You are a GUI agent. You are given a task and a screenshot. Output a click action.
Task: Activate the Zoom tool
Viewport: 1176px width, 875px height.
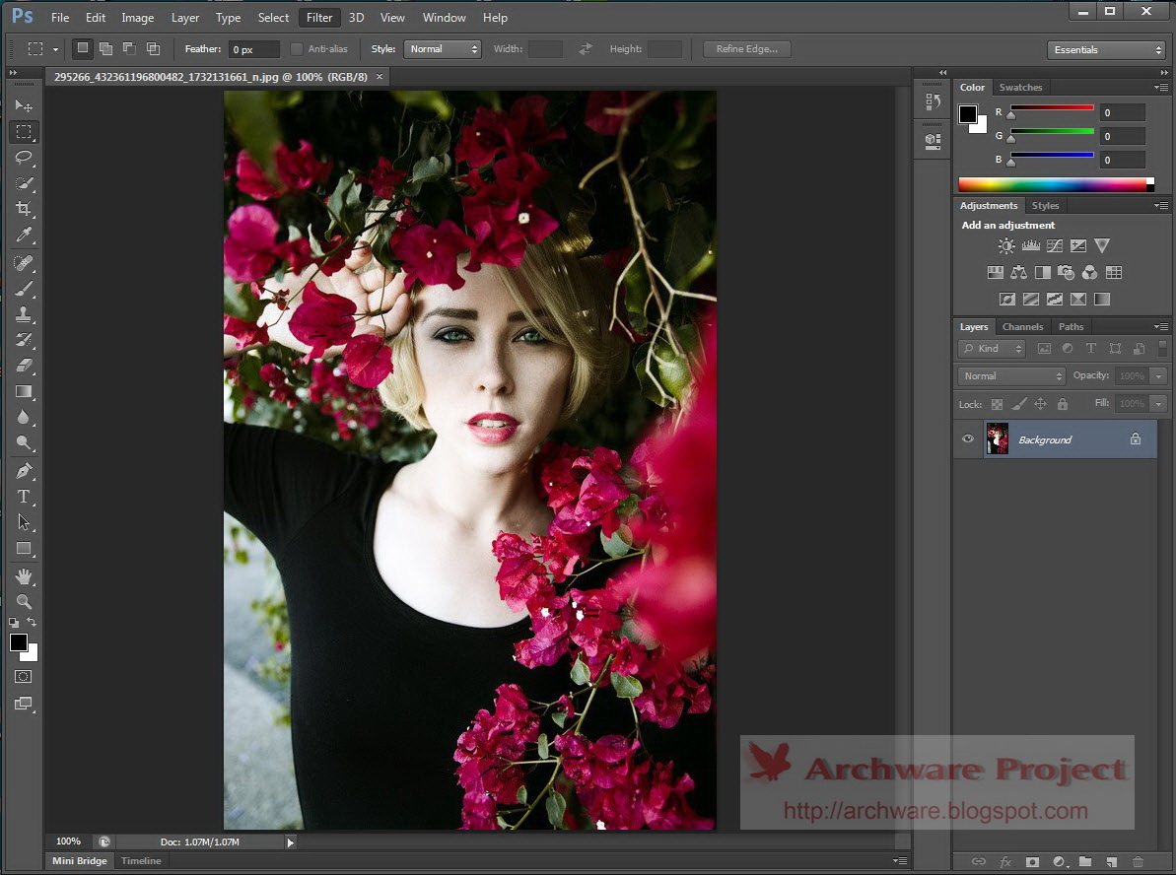25,601
